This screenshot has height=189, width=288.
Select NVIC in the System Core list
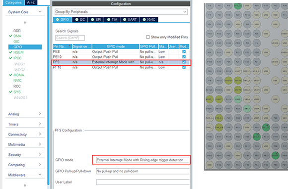pos(17,81)
